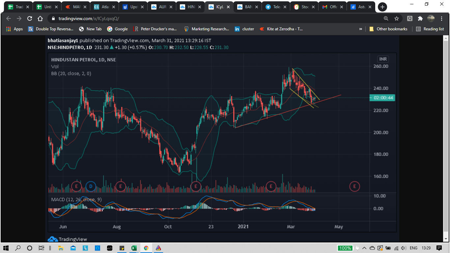Click the Q extension icon in toolbar
The height and width of the screenshot is (253, 450).
[410, 18]
